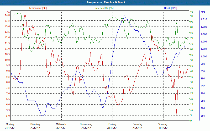Click the 55 humidity axis value
210x131 pixels.
[x=192, y=60]
